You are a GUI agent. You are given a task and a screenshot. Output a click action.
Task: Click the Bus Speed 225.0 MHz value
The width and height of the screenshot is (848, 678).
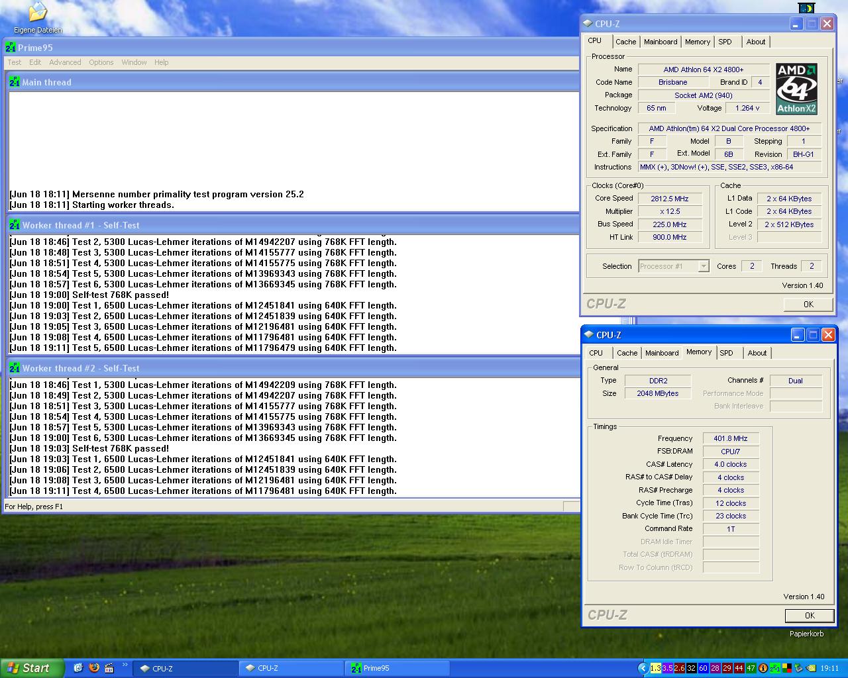[x=670, y=224]
